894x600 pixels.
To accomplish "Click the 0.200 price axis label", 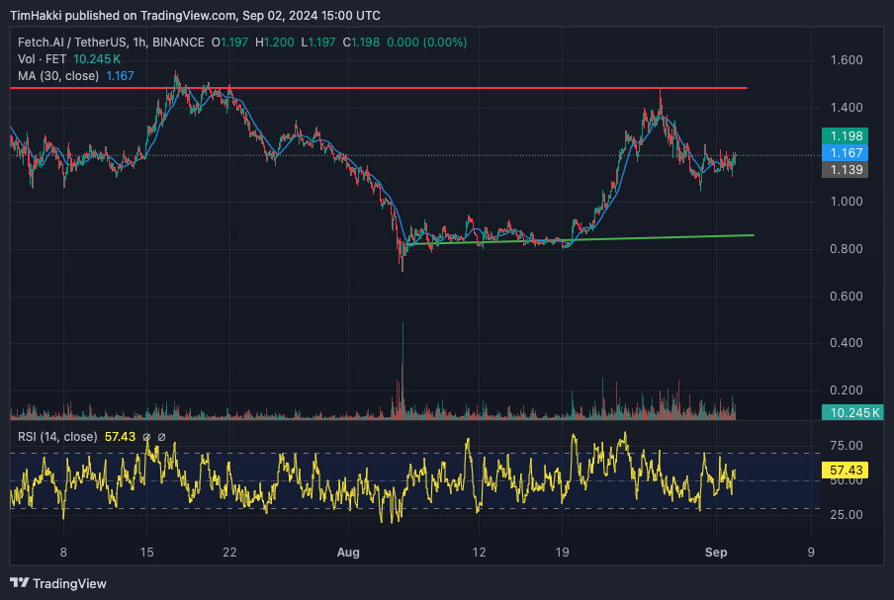I will [x=847, y=390].
